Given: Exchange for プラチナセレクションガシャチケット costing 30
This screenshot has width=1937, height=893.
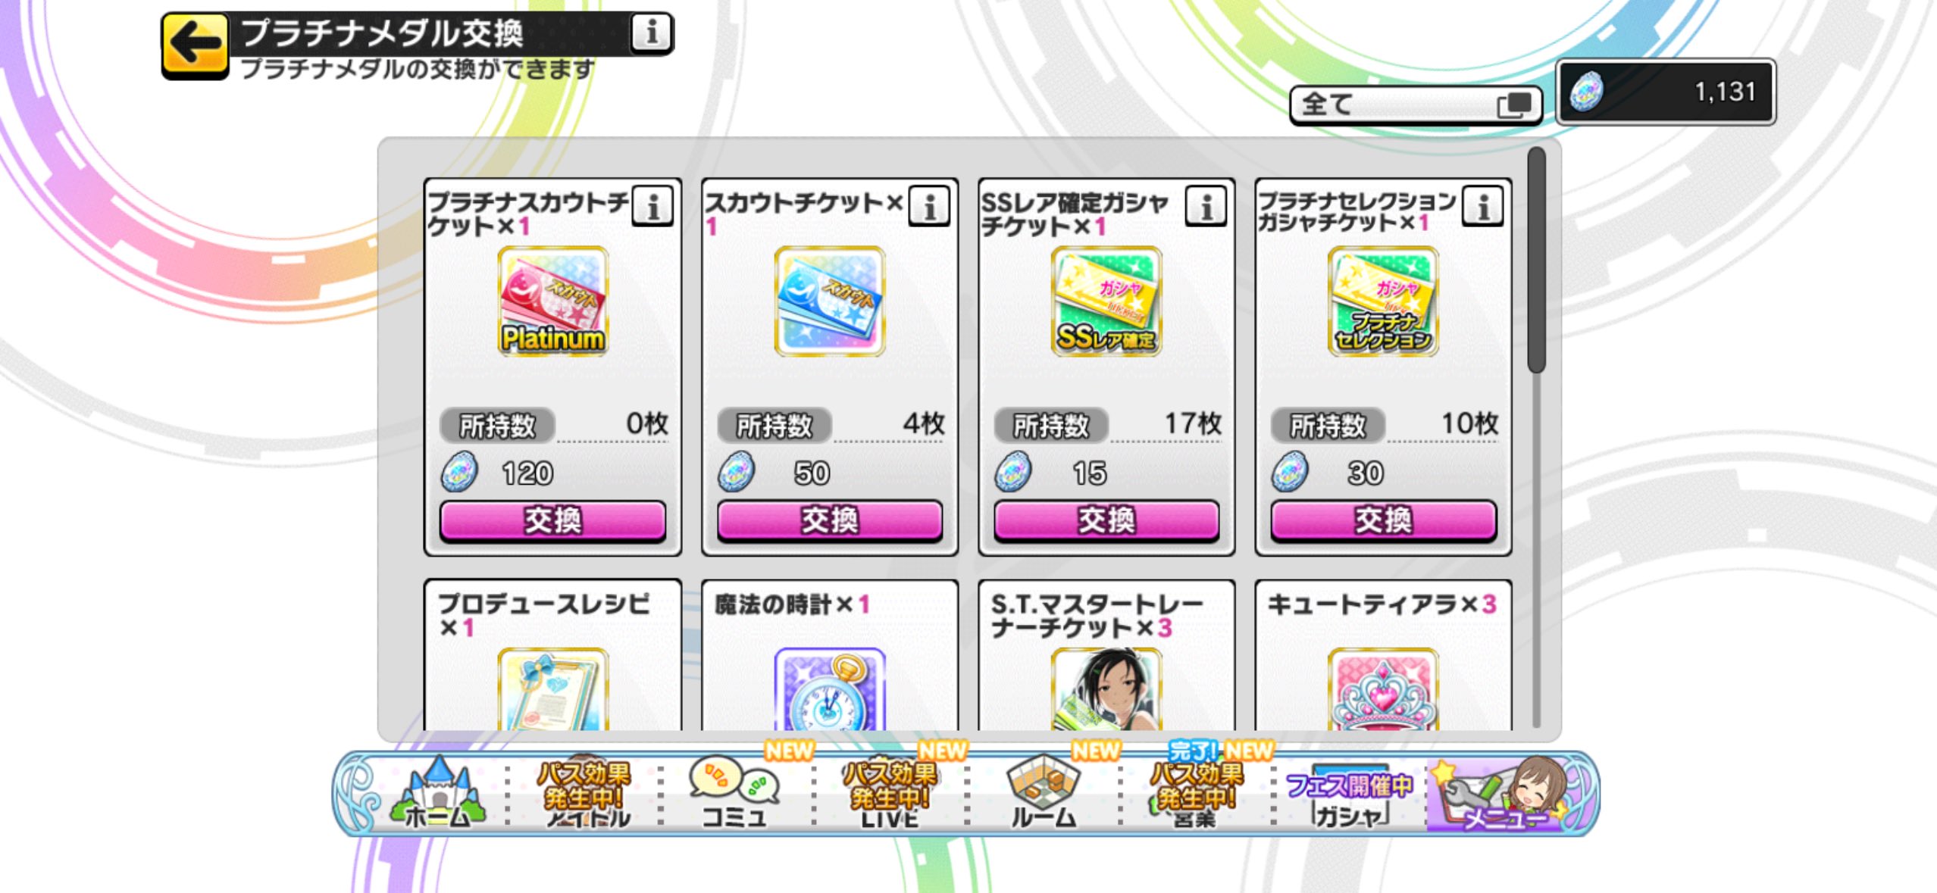Looking at the screenshot, I should click(x=1384, y=520).
